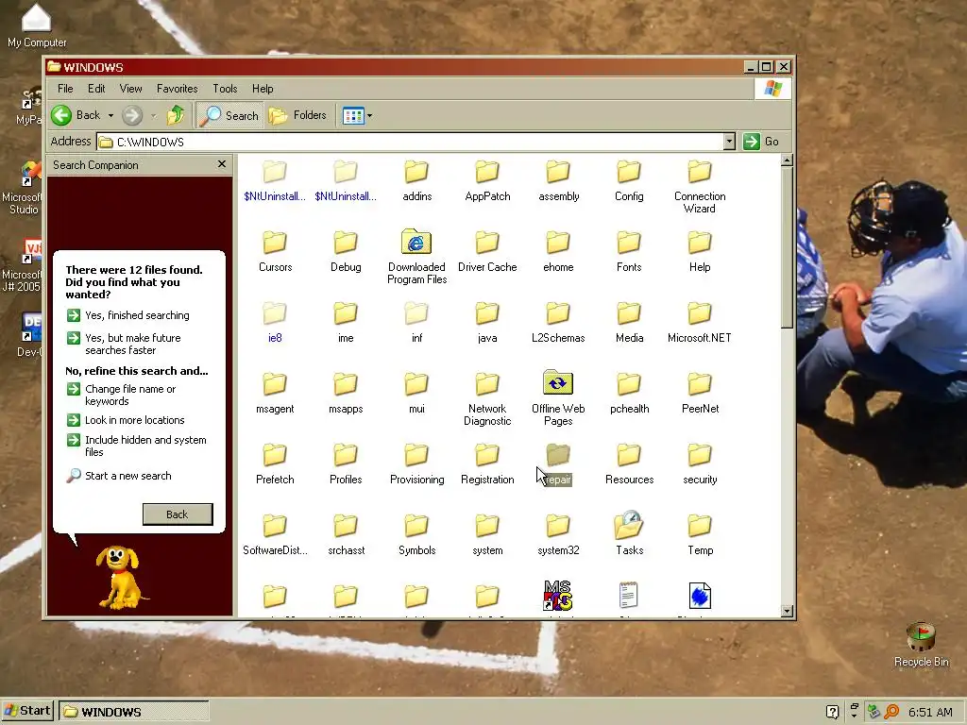This screenshot has height=725, width=967.
Task: Select the Tasks folder
Action: point(629,534)
